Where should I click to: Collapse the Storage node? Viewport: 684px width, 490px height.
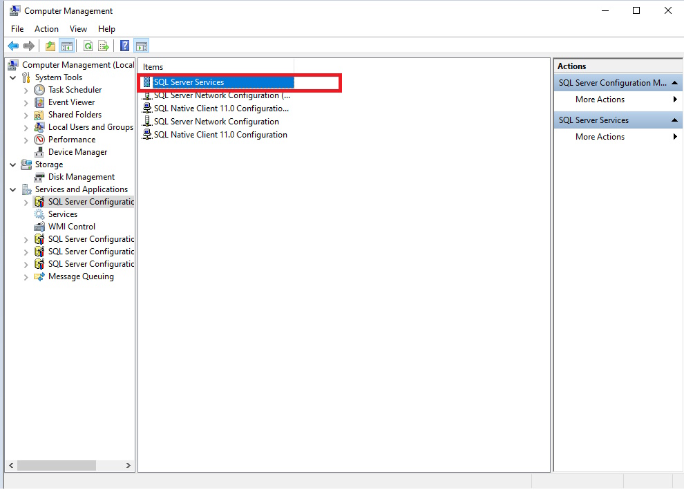pos(13,165)
